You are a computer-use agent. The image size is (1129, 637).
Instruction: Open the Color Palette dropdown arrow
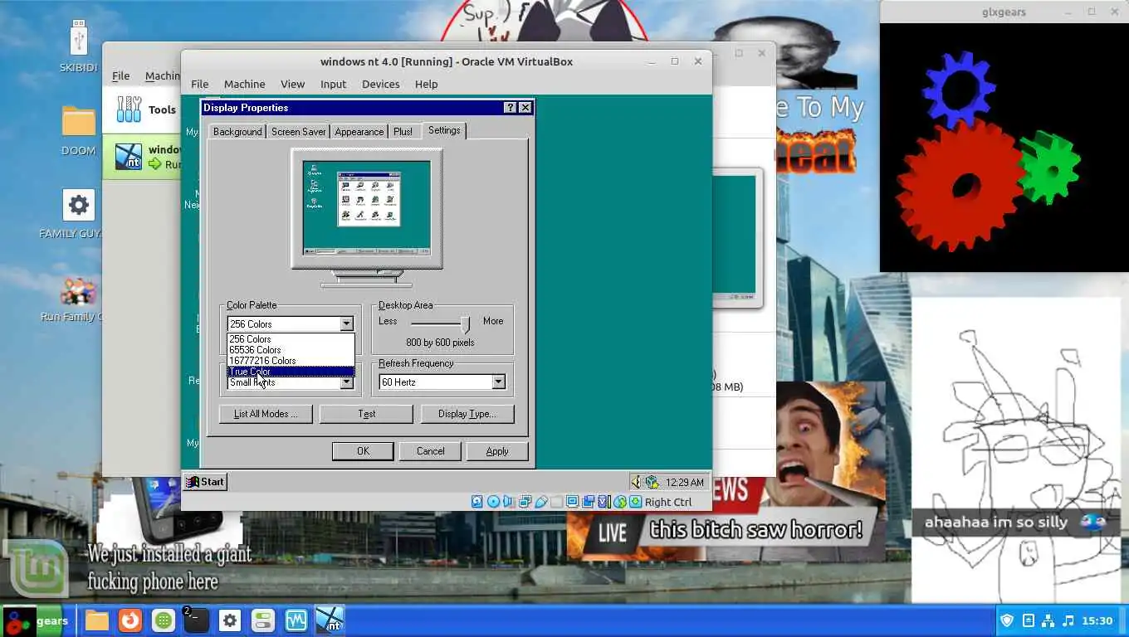[346, 323]
